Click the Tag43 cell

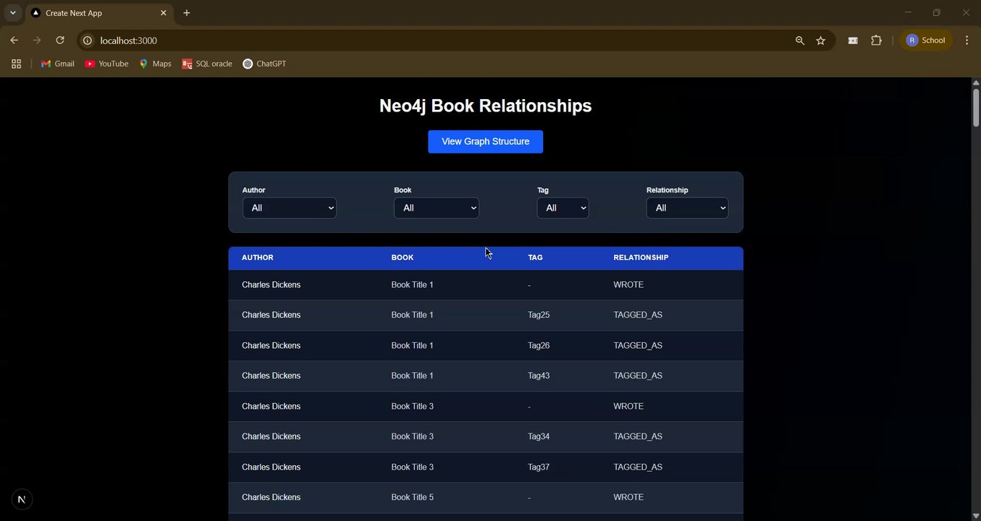539,376
